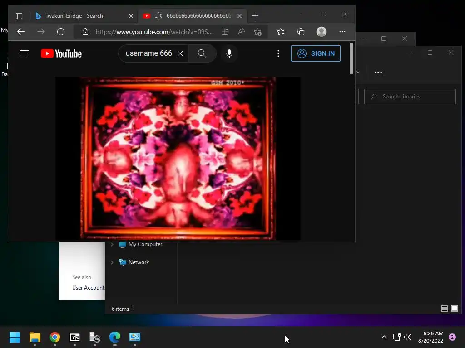Image resolution: width=465 pixels, height=348 pixels.
Task: Select Network in File Explorer tree
Action: (x=134, y=262)
